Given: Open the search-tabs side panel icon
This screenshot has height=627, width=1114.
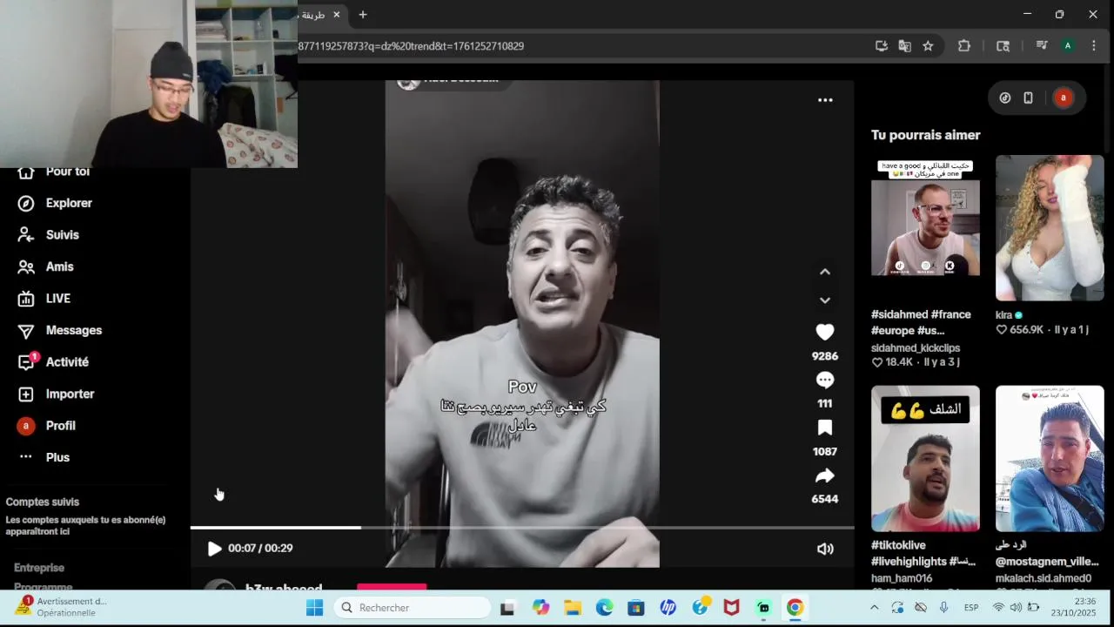Looking at the screenshot, I should (1003, 46).
